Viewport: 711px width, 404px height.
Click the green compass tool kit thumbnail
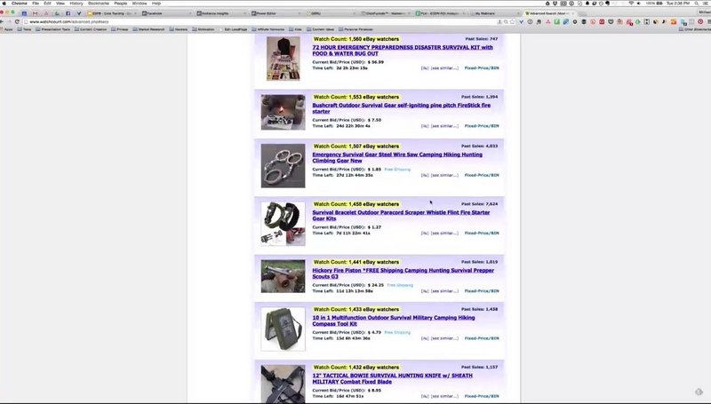pyautogui.click(x=283, y=329)
